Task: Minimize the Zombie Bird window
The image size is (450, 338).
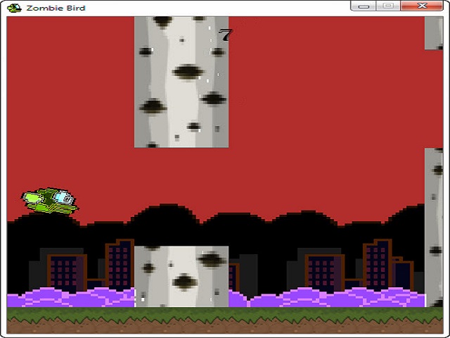Action: pos(363,6)
